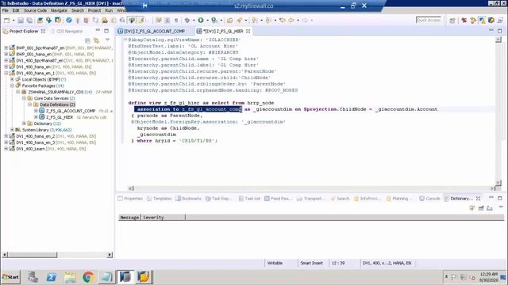Close the Z_FS_GL_HIER editor tab
Screen dimensions: 508x285
248,31
